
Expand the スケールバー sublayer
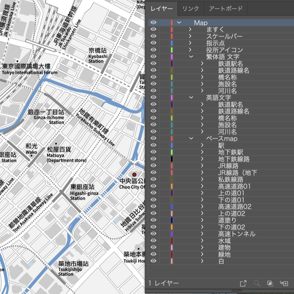coord(190,36)
